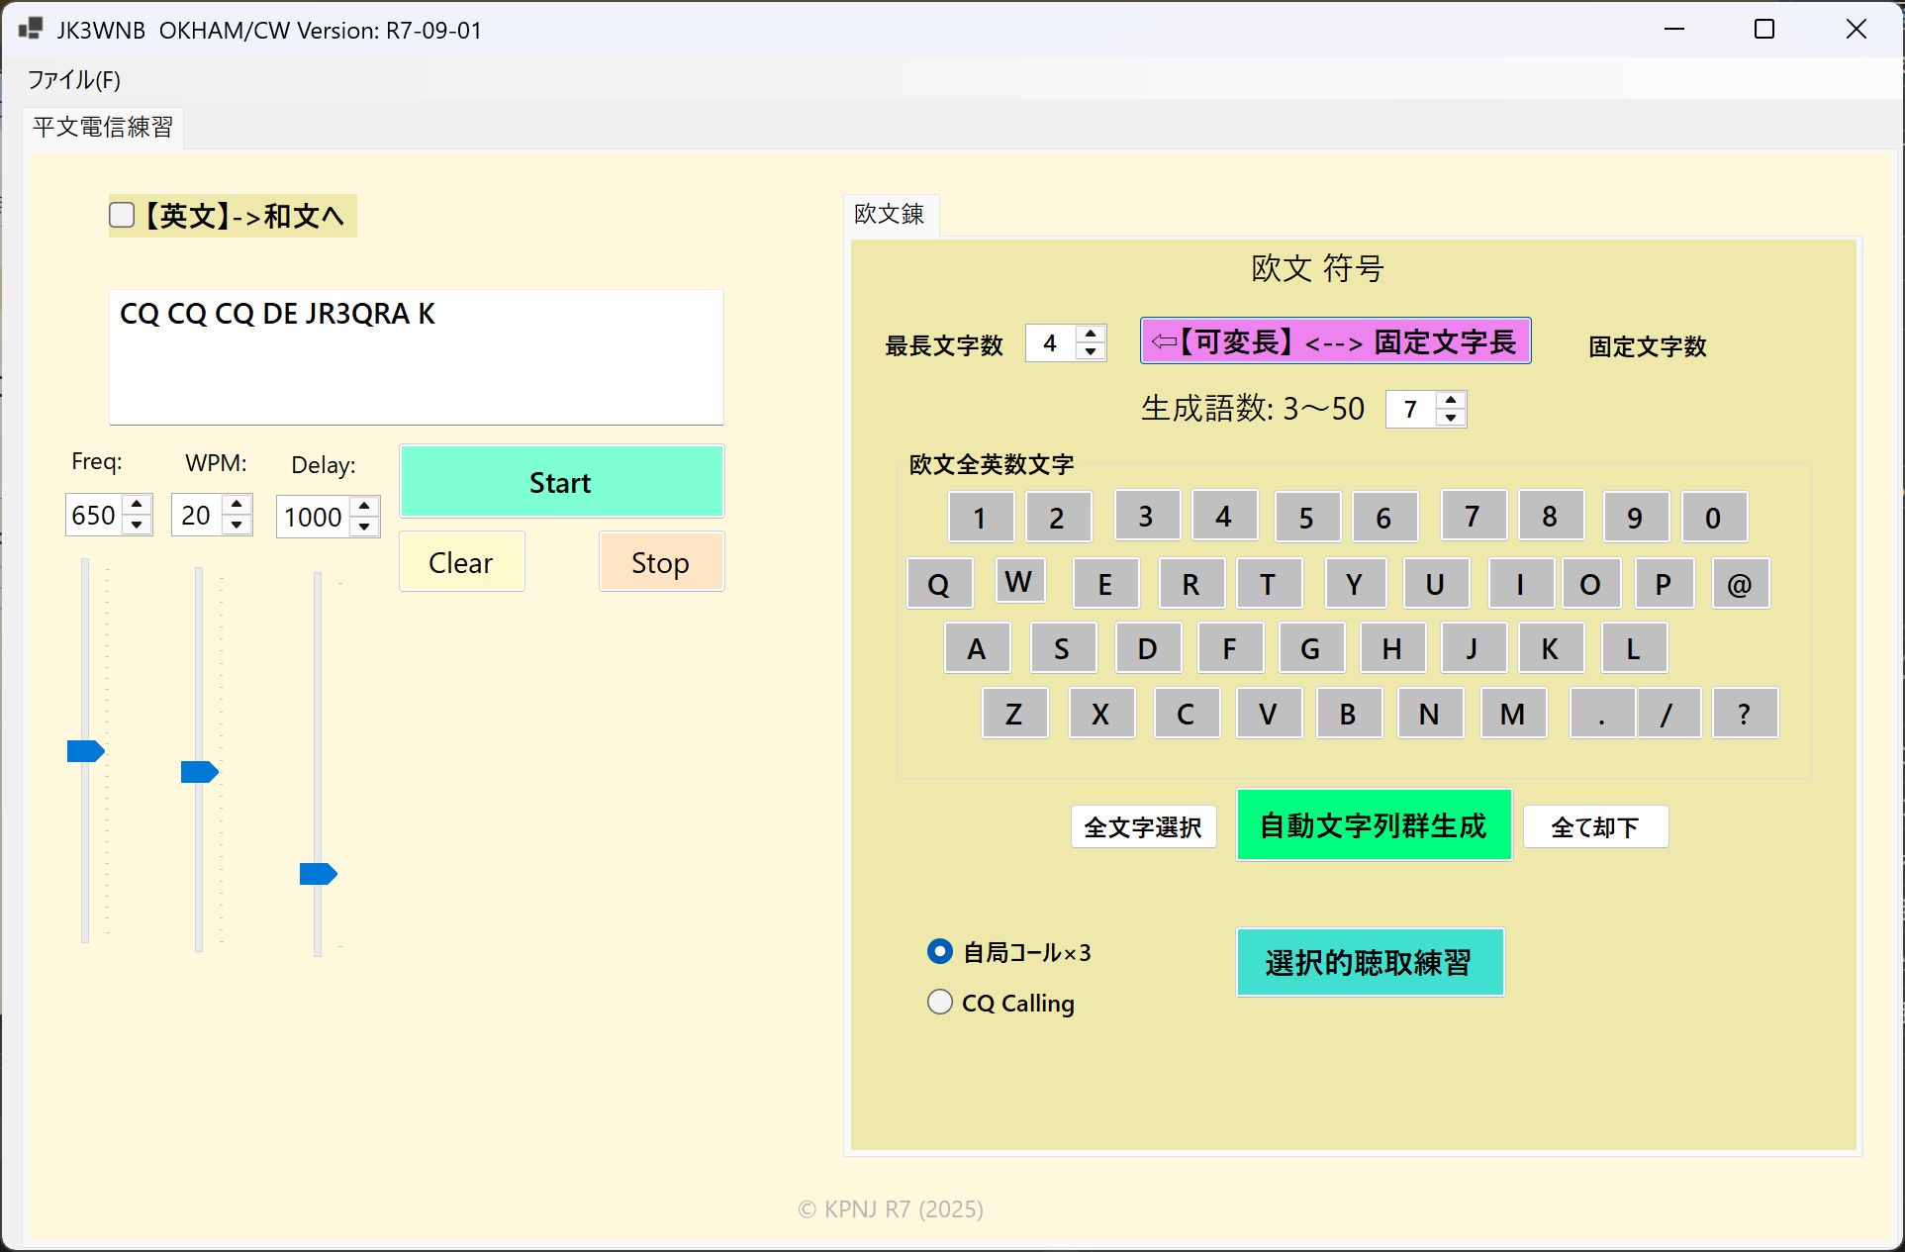Select the number 7 key
Screen dimensions: 1905x1252
[1472, 516]
